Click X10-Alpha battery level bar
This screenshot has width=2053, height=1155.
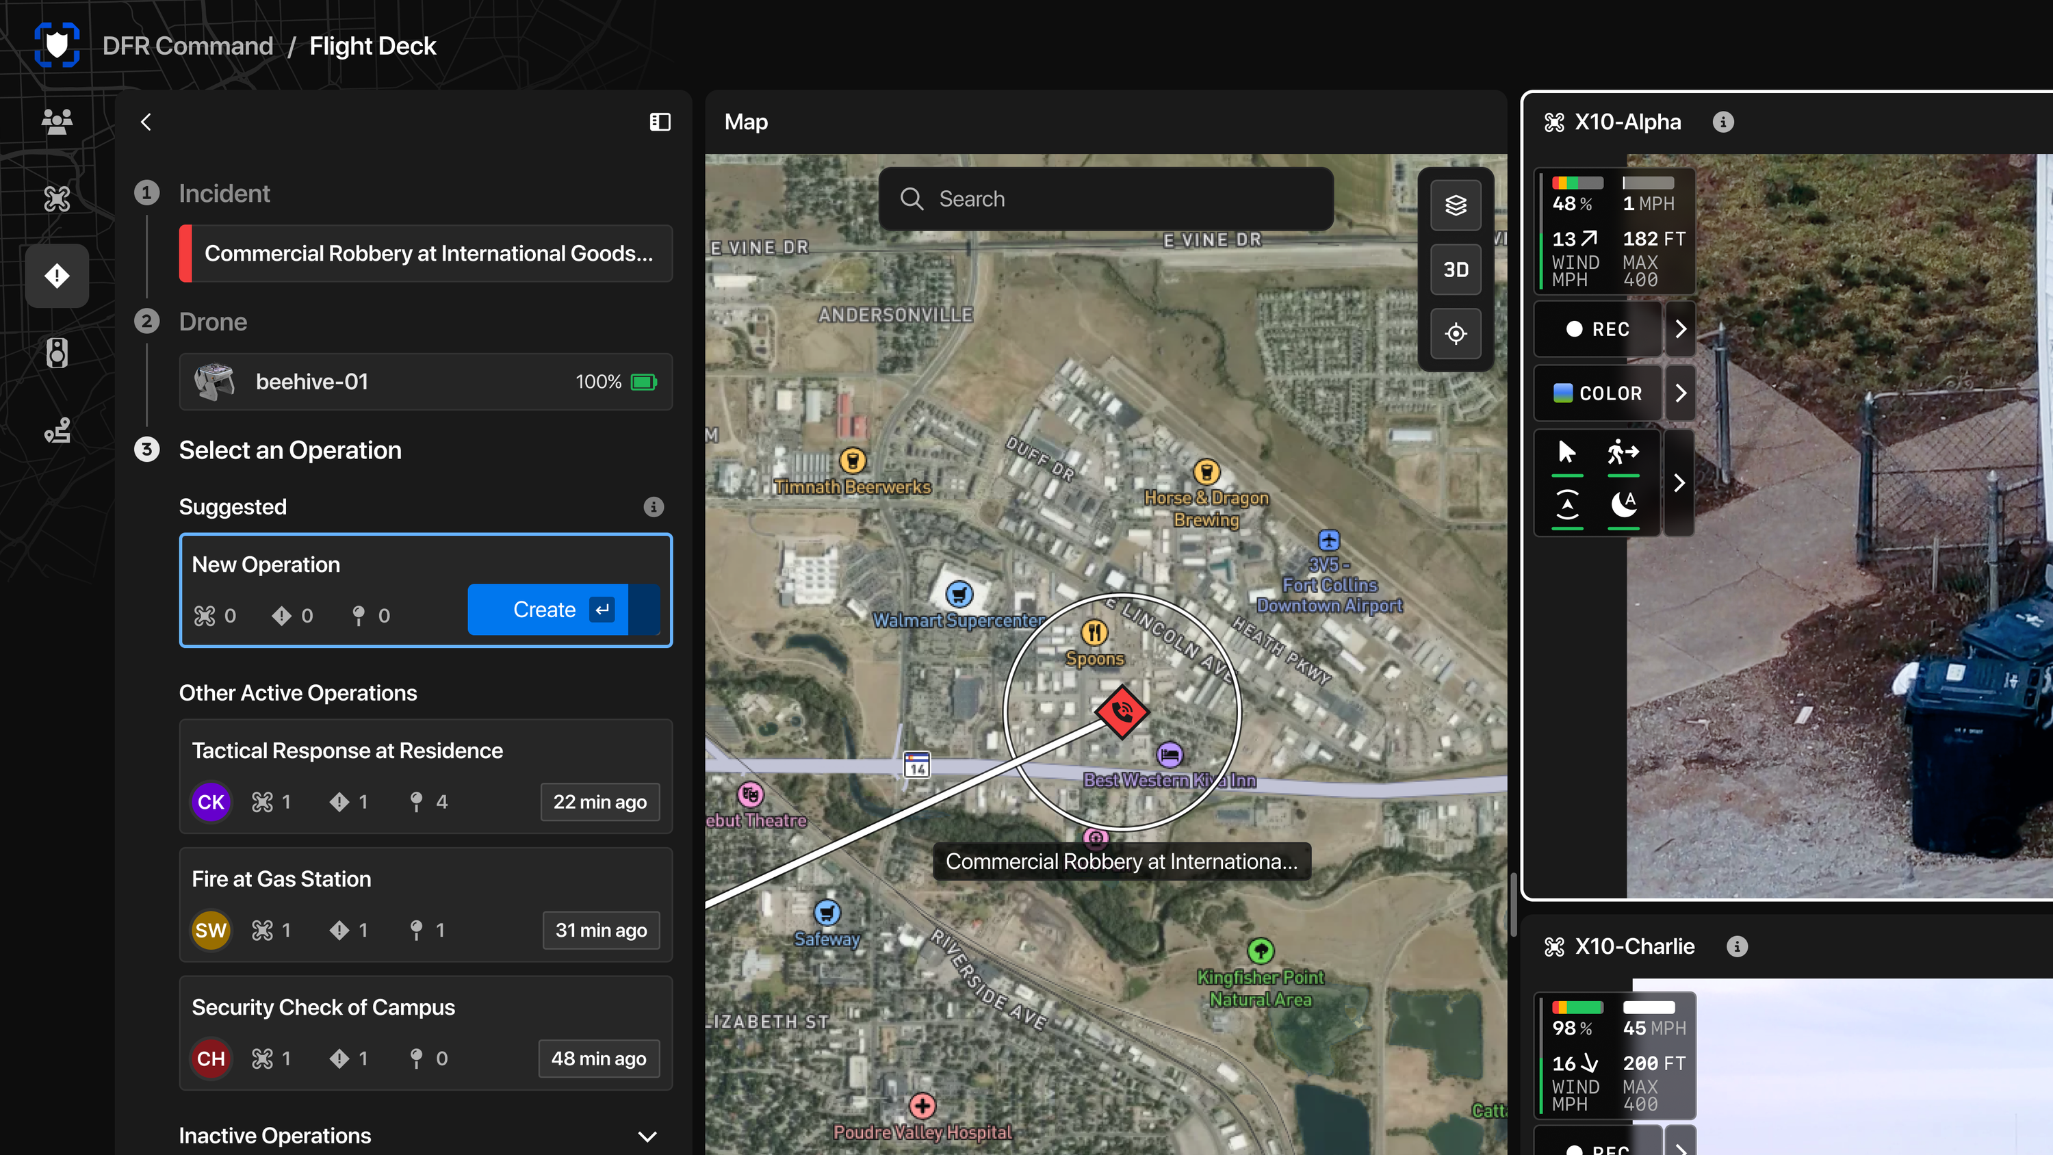pos(1577,183)
